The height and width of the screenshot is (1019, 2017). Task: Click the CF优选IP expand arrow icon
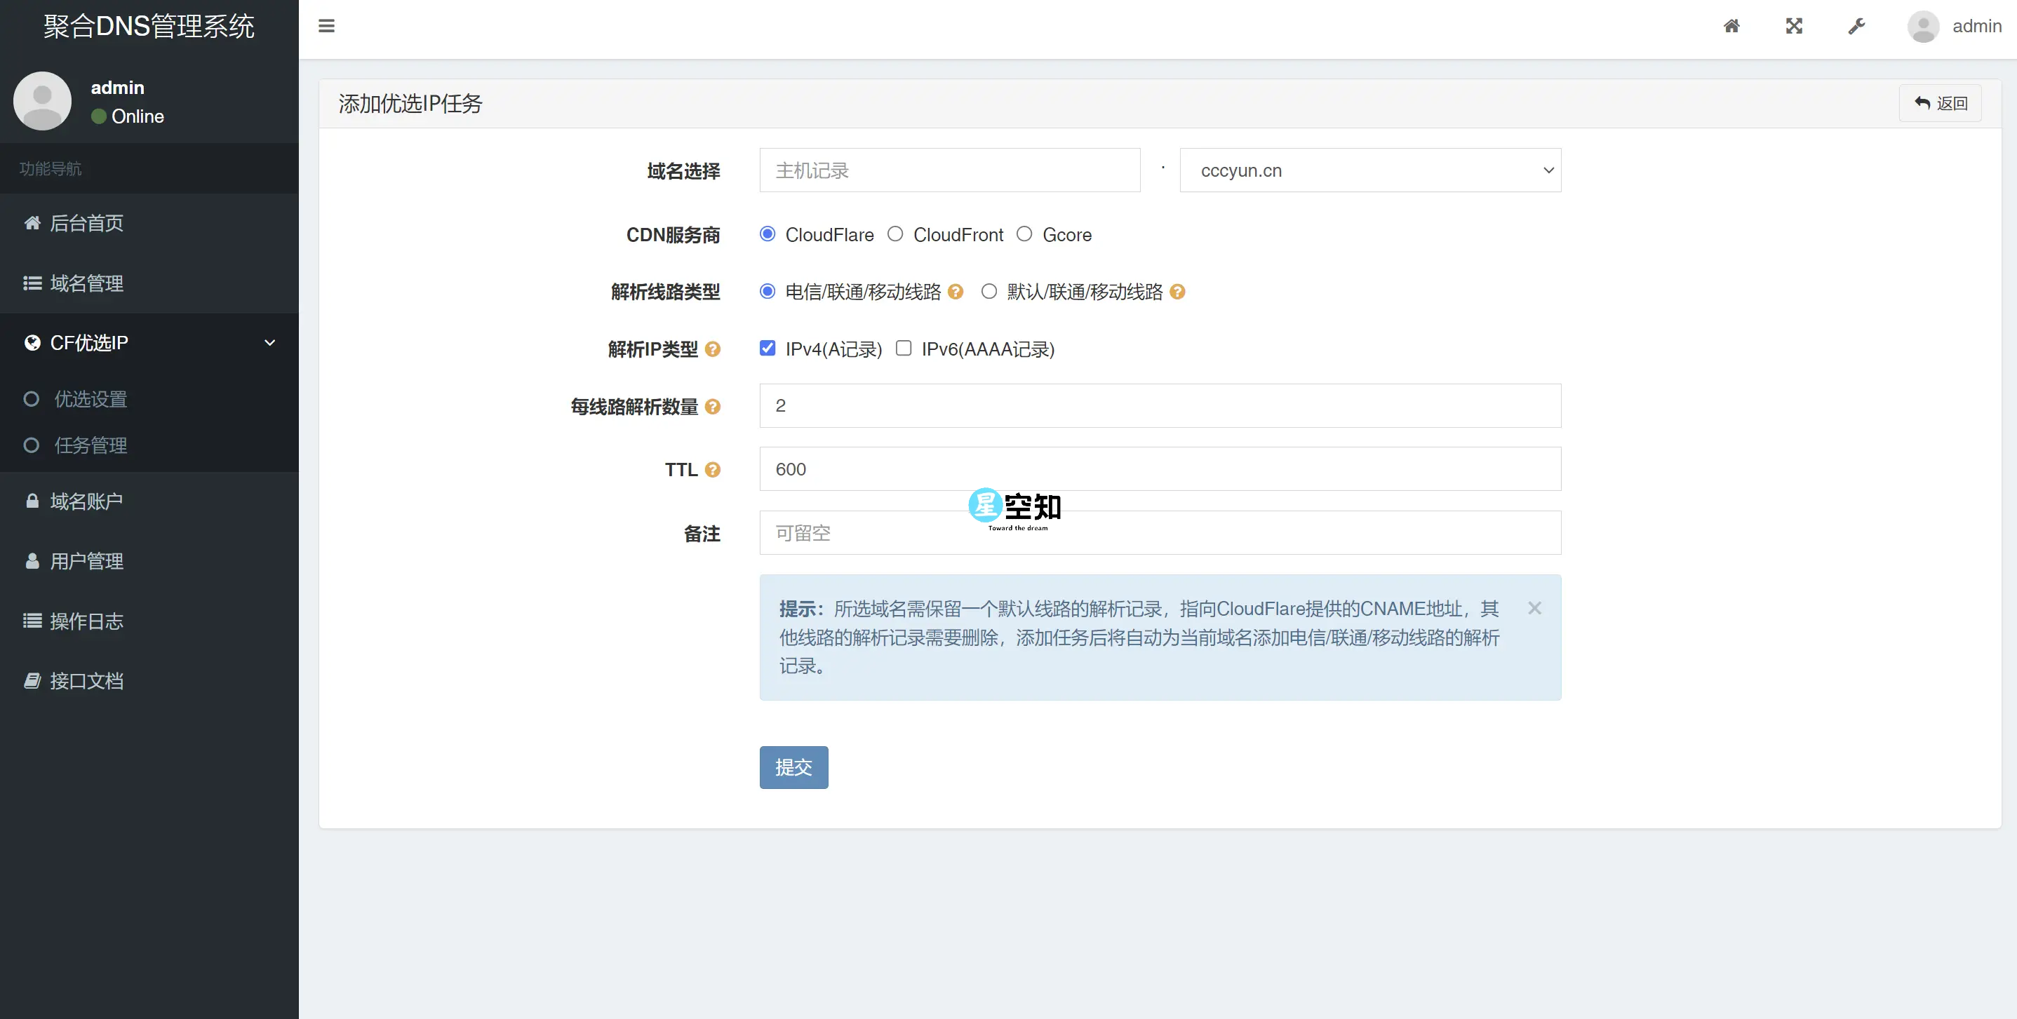[x=270, y=342]
